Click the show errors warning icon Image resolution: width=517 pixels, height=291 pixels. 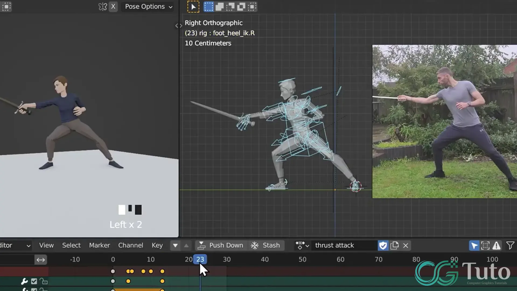click(x=496, y=245)
